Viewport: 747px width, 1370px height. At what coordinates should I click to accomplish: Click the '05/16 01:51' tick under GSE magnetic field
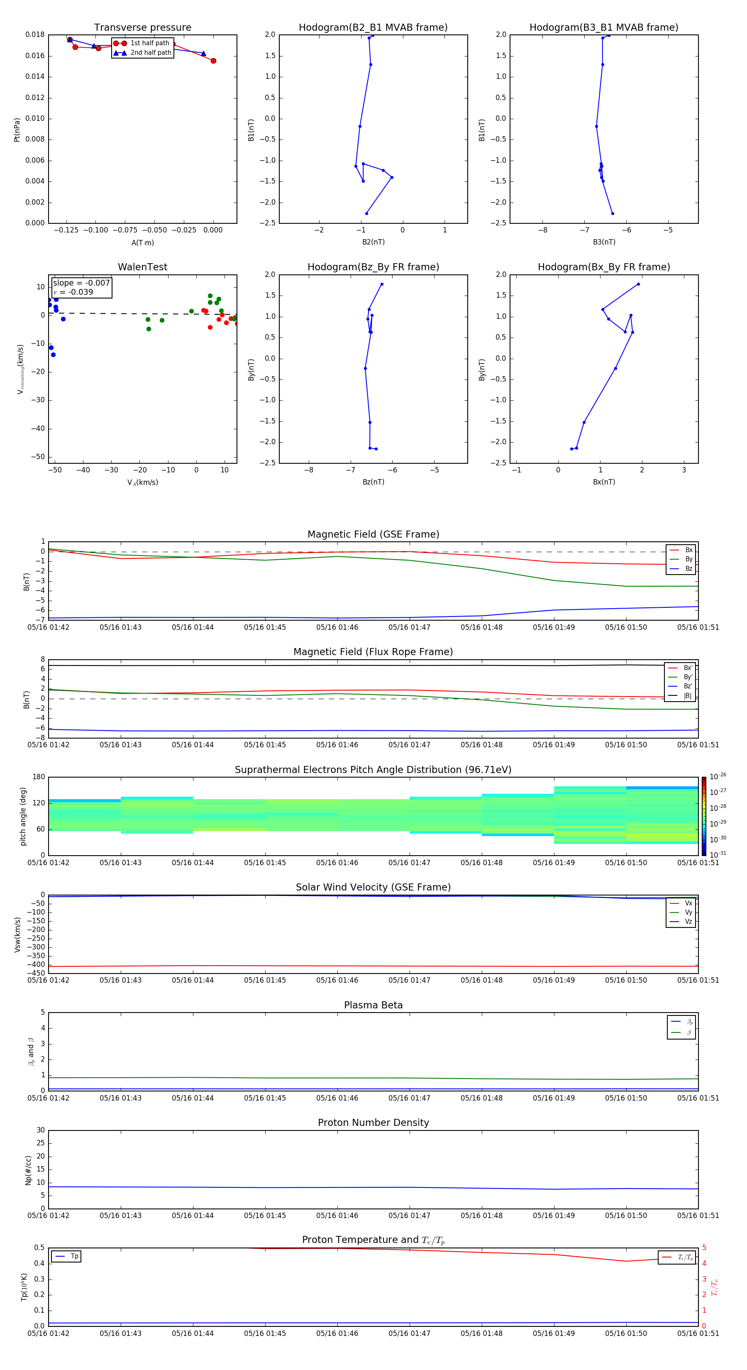[698, 628]
